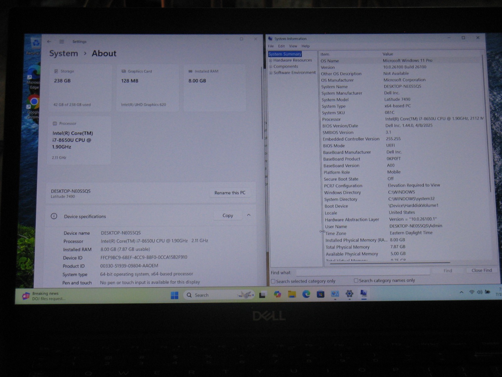Click the System Information horizontal scrollbar
Viewport: 502px width, 377px height.
coord(390,263)
